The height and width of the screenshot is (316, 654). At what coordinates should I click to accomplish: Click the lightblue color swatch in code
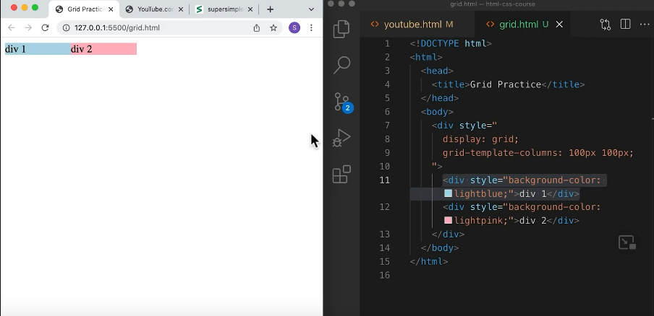tap(448, 193)
